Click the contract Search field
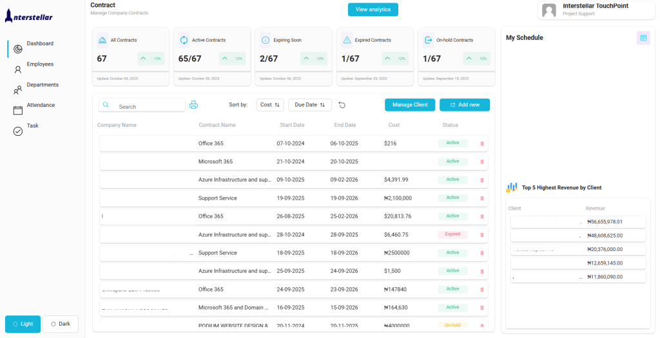 [x=148, y=106]
